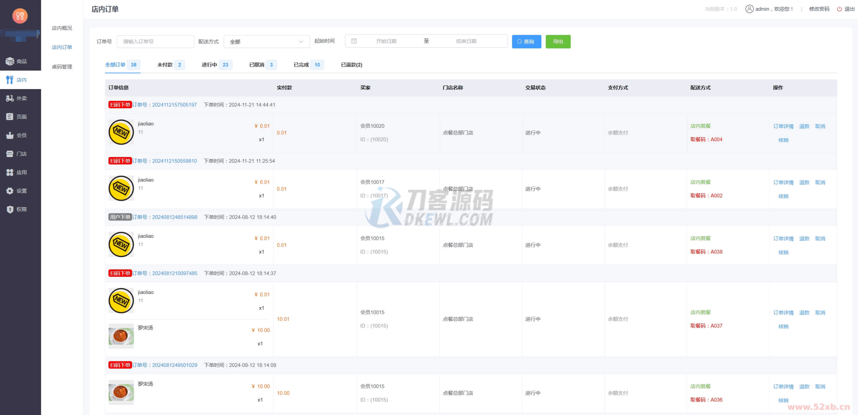858x415 pixels.
Task: Click the 商品 cube icon in sidebar
Action: [10, 61]
